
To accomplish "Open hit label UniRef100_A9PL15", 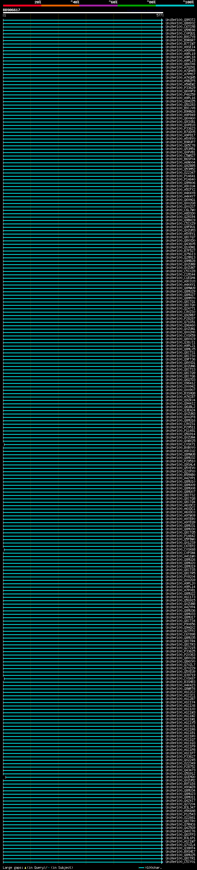I will click(180, 61).
